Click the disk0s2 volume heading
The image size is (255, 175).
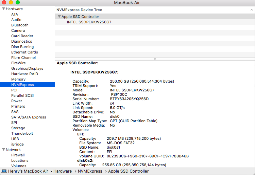[85, 160]
